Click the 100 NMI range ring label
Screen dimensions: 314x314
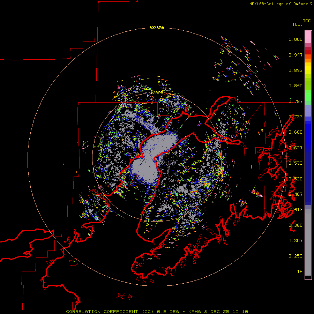157,28
